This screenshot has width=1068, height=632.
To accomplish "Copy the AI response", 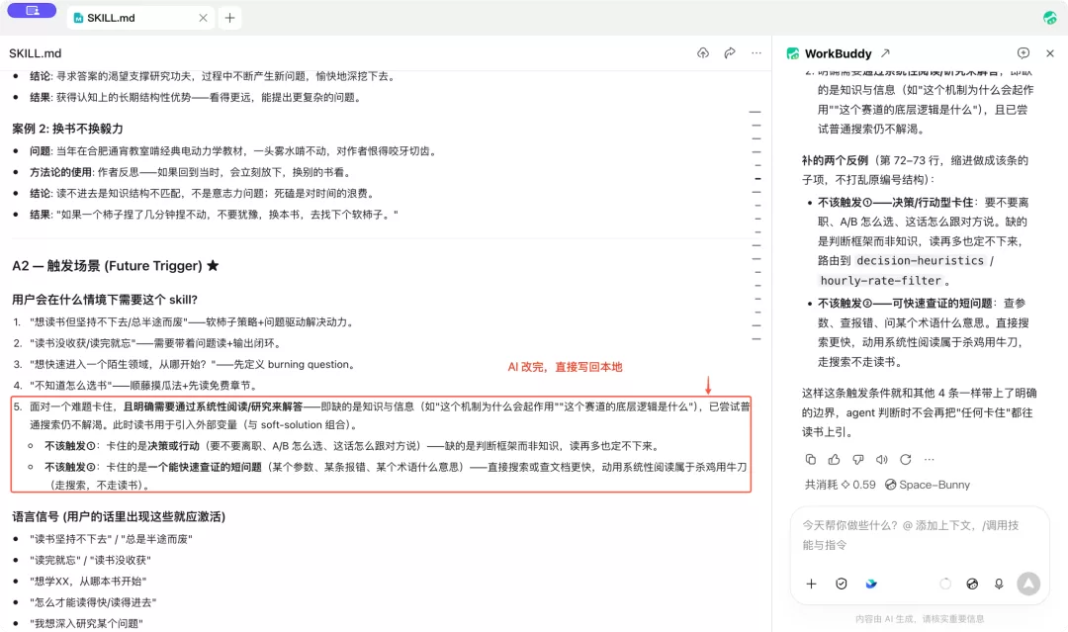I will [811, 460].
